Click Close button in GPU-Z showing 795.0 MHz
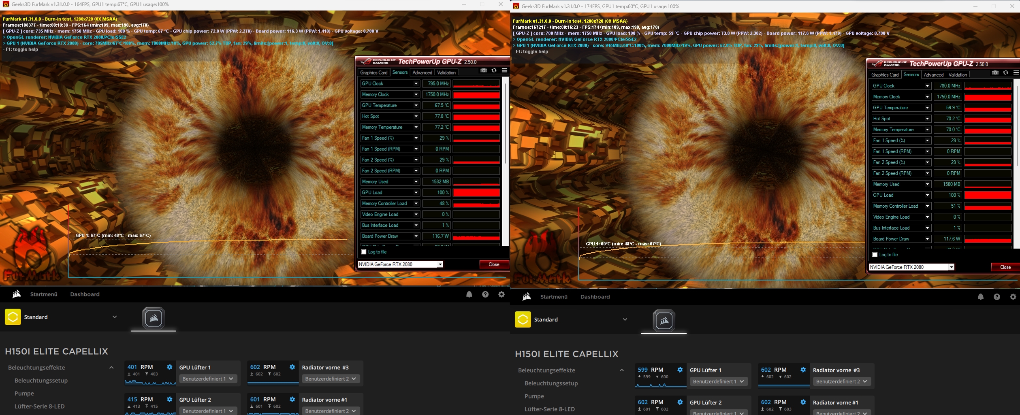 pyautogui.click(x=494, y=264)
